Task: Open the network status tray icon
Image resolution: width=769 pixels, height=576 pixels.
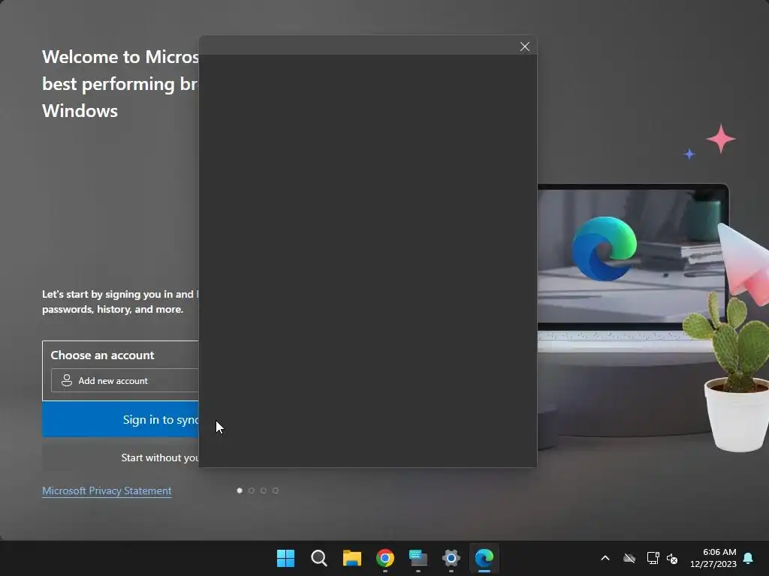Action: click(x=653, y=558)
